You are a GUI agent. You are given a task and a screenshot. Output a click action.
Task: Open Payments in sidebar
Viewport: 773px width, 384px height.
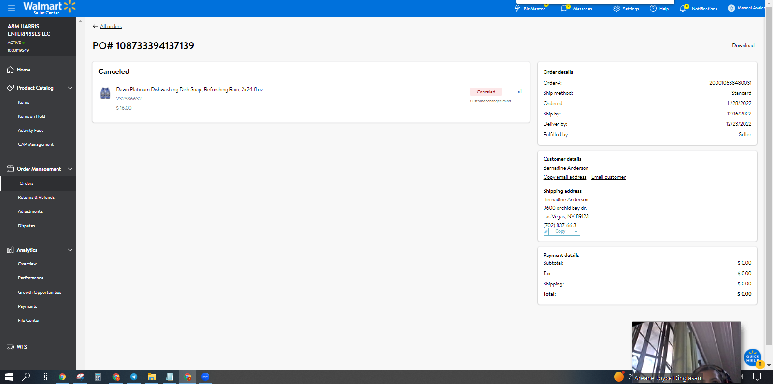tap(28, 307)
